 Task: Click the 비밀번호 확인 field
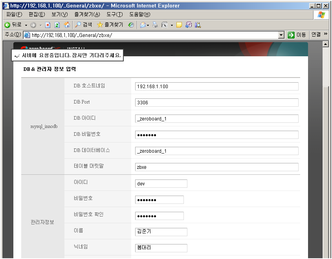160,216
